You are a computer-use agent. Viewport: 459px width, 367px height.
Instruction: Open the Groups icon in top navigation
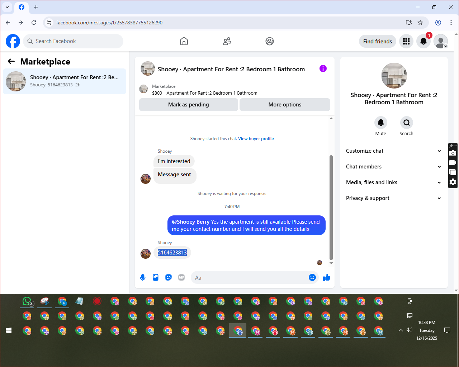tap(270, 41)
